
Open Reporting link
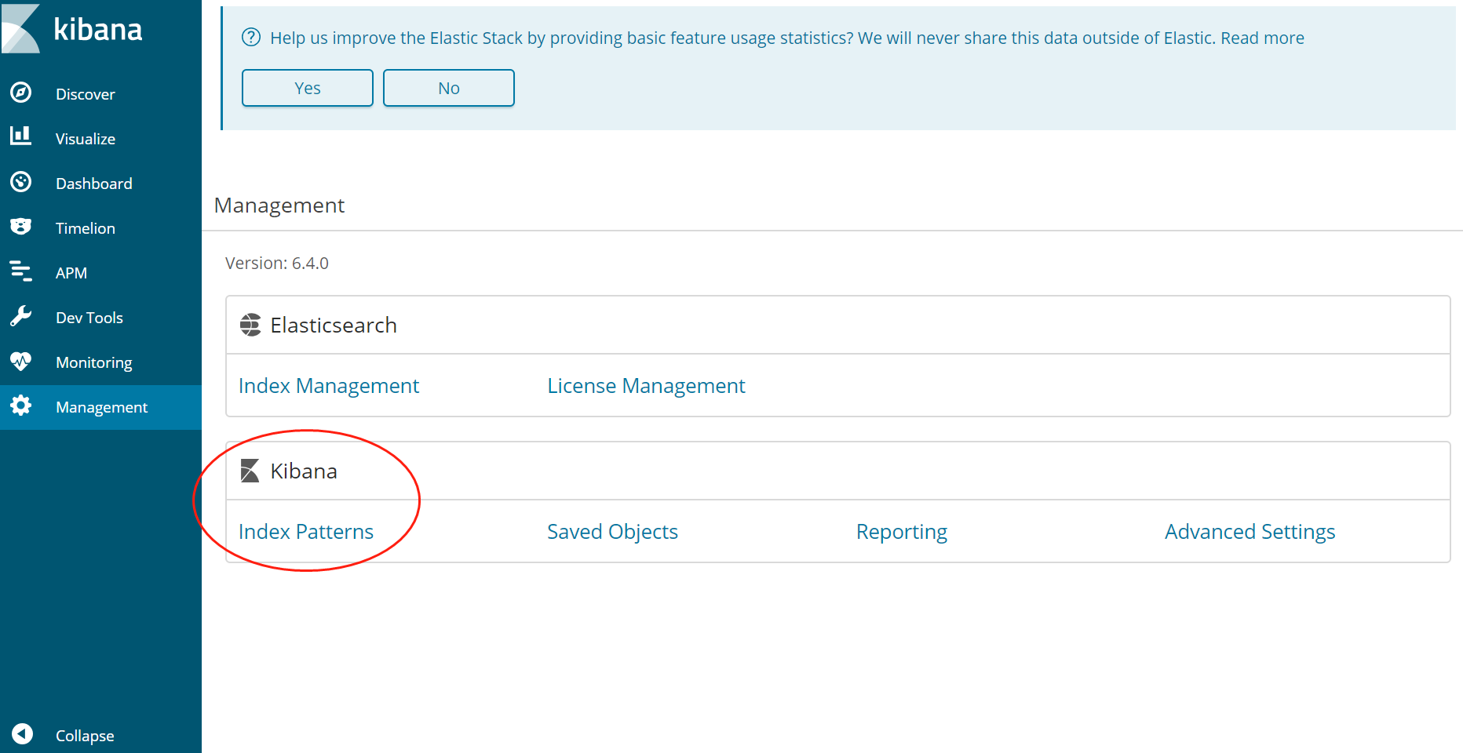click(901, 532)
